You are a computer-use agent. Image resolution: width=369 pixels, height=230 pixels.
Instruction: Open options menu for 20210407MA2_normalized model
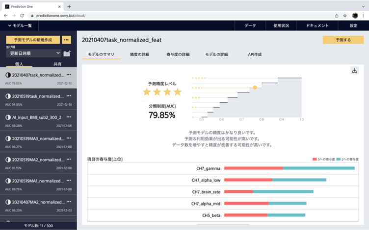69,202
